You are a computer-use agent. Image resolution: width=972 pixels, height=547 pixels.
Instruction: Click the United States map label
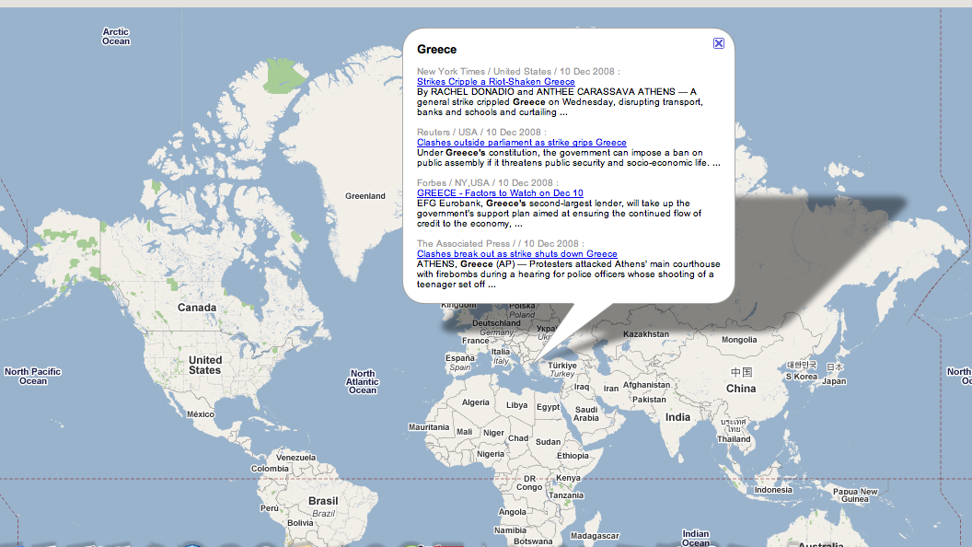[x=205, y=366]
